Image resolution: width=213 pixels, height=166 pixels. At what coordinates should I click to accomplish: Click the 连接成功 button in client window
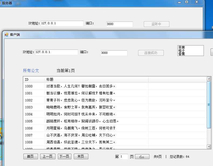[151, 53]
